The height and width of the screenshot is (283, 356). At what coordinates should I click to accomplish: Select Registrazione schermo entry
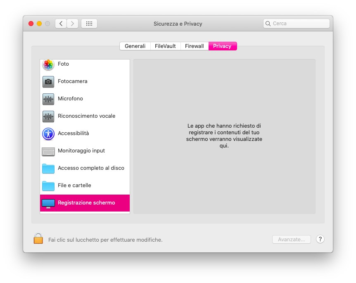pyautogui.click(x=85, y=203)
